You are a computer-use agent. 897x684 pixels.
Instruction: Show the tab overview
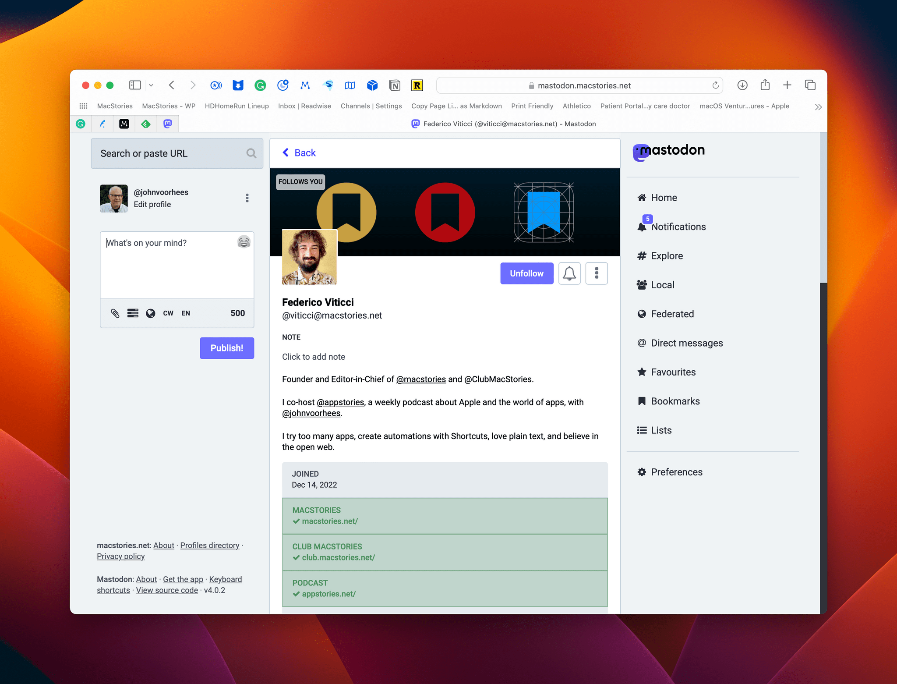(810, 85)
